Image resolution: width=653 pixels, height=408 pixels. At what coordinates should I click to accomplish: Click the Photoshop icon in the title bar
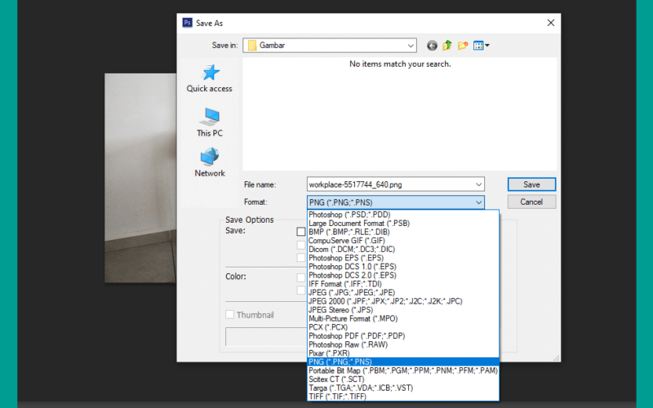(188, 23)
